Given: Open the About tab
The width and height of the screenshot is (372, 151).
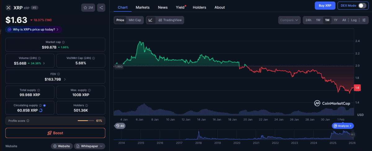Looking at the screenshot, I should click(x=220, y=7).
